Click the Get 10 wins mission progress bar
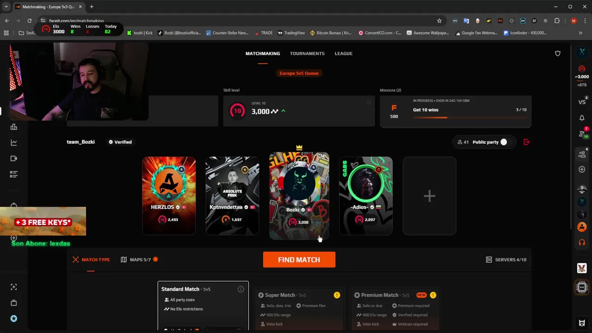592x333 pixels. pos(469,117)
